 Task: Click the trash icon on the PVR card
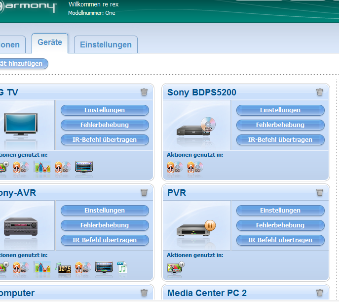320,192
